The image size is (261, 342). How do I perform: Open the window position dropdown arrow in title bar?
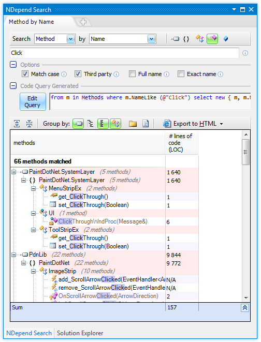(x=234, y=9)
